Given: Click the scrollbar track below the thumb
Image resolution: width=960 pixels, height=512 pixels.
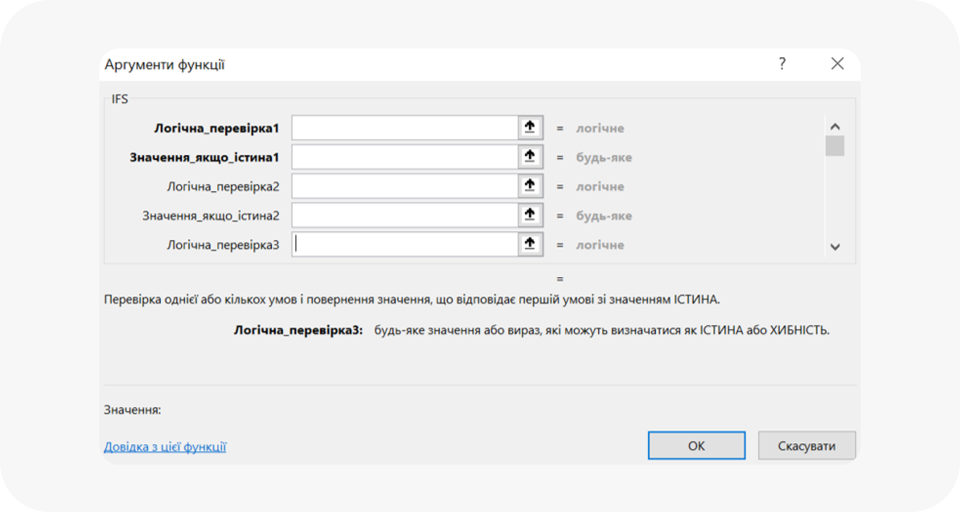Looking at the screenshot, I should click(835, 199).
